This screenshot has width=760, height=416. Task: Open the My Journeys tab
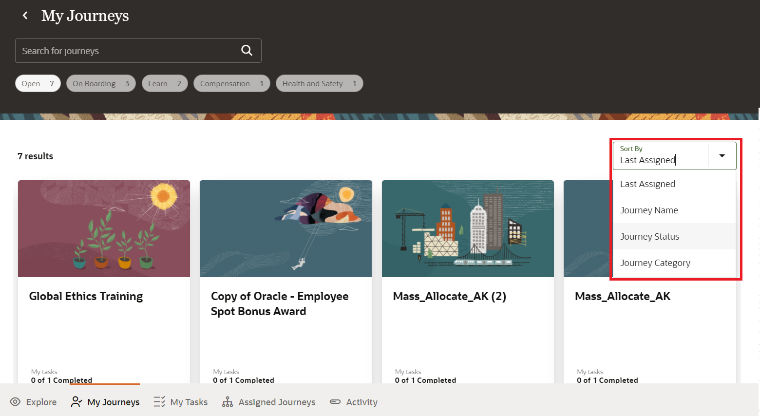pos(105,402)
